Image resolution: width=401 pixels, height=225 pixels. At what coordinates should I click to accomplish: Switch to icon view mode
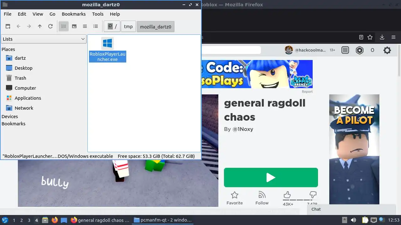point(64,27)
